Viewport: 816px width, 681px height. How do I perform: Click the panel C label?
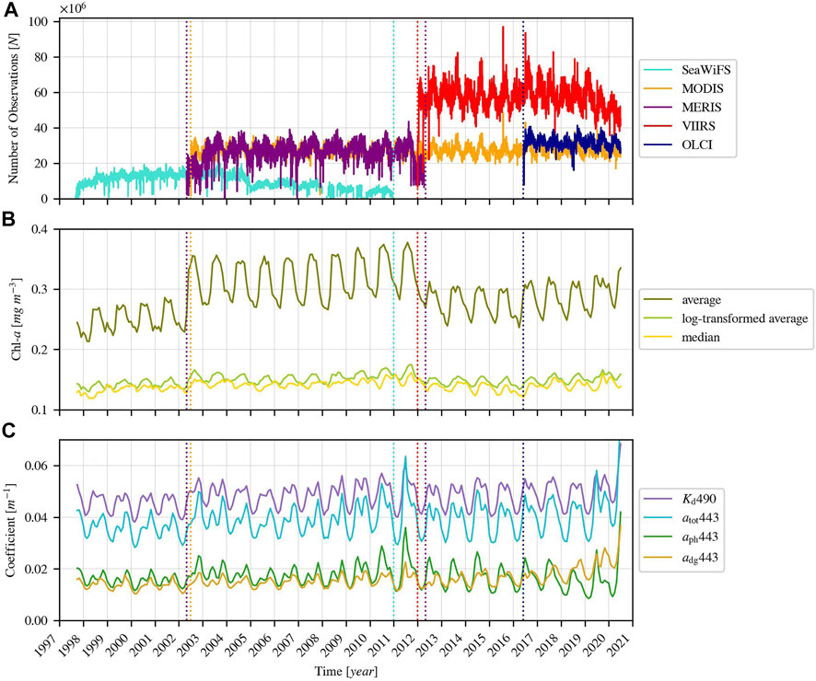coord(9,431)
